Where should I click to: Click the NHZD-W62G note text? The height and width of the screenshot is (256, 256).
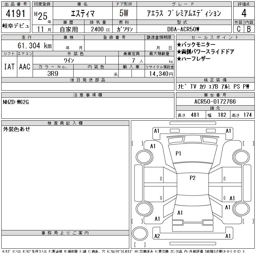click(16, 102)
